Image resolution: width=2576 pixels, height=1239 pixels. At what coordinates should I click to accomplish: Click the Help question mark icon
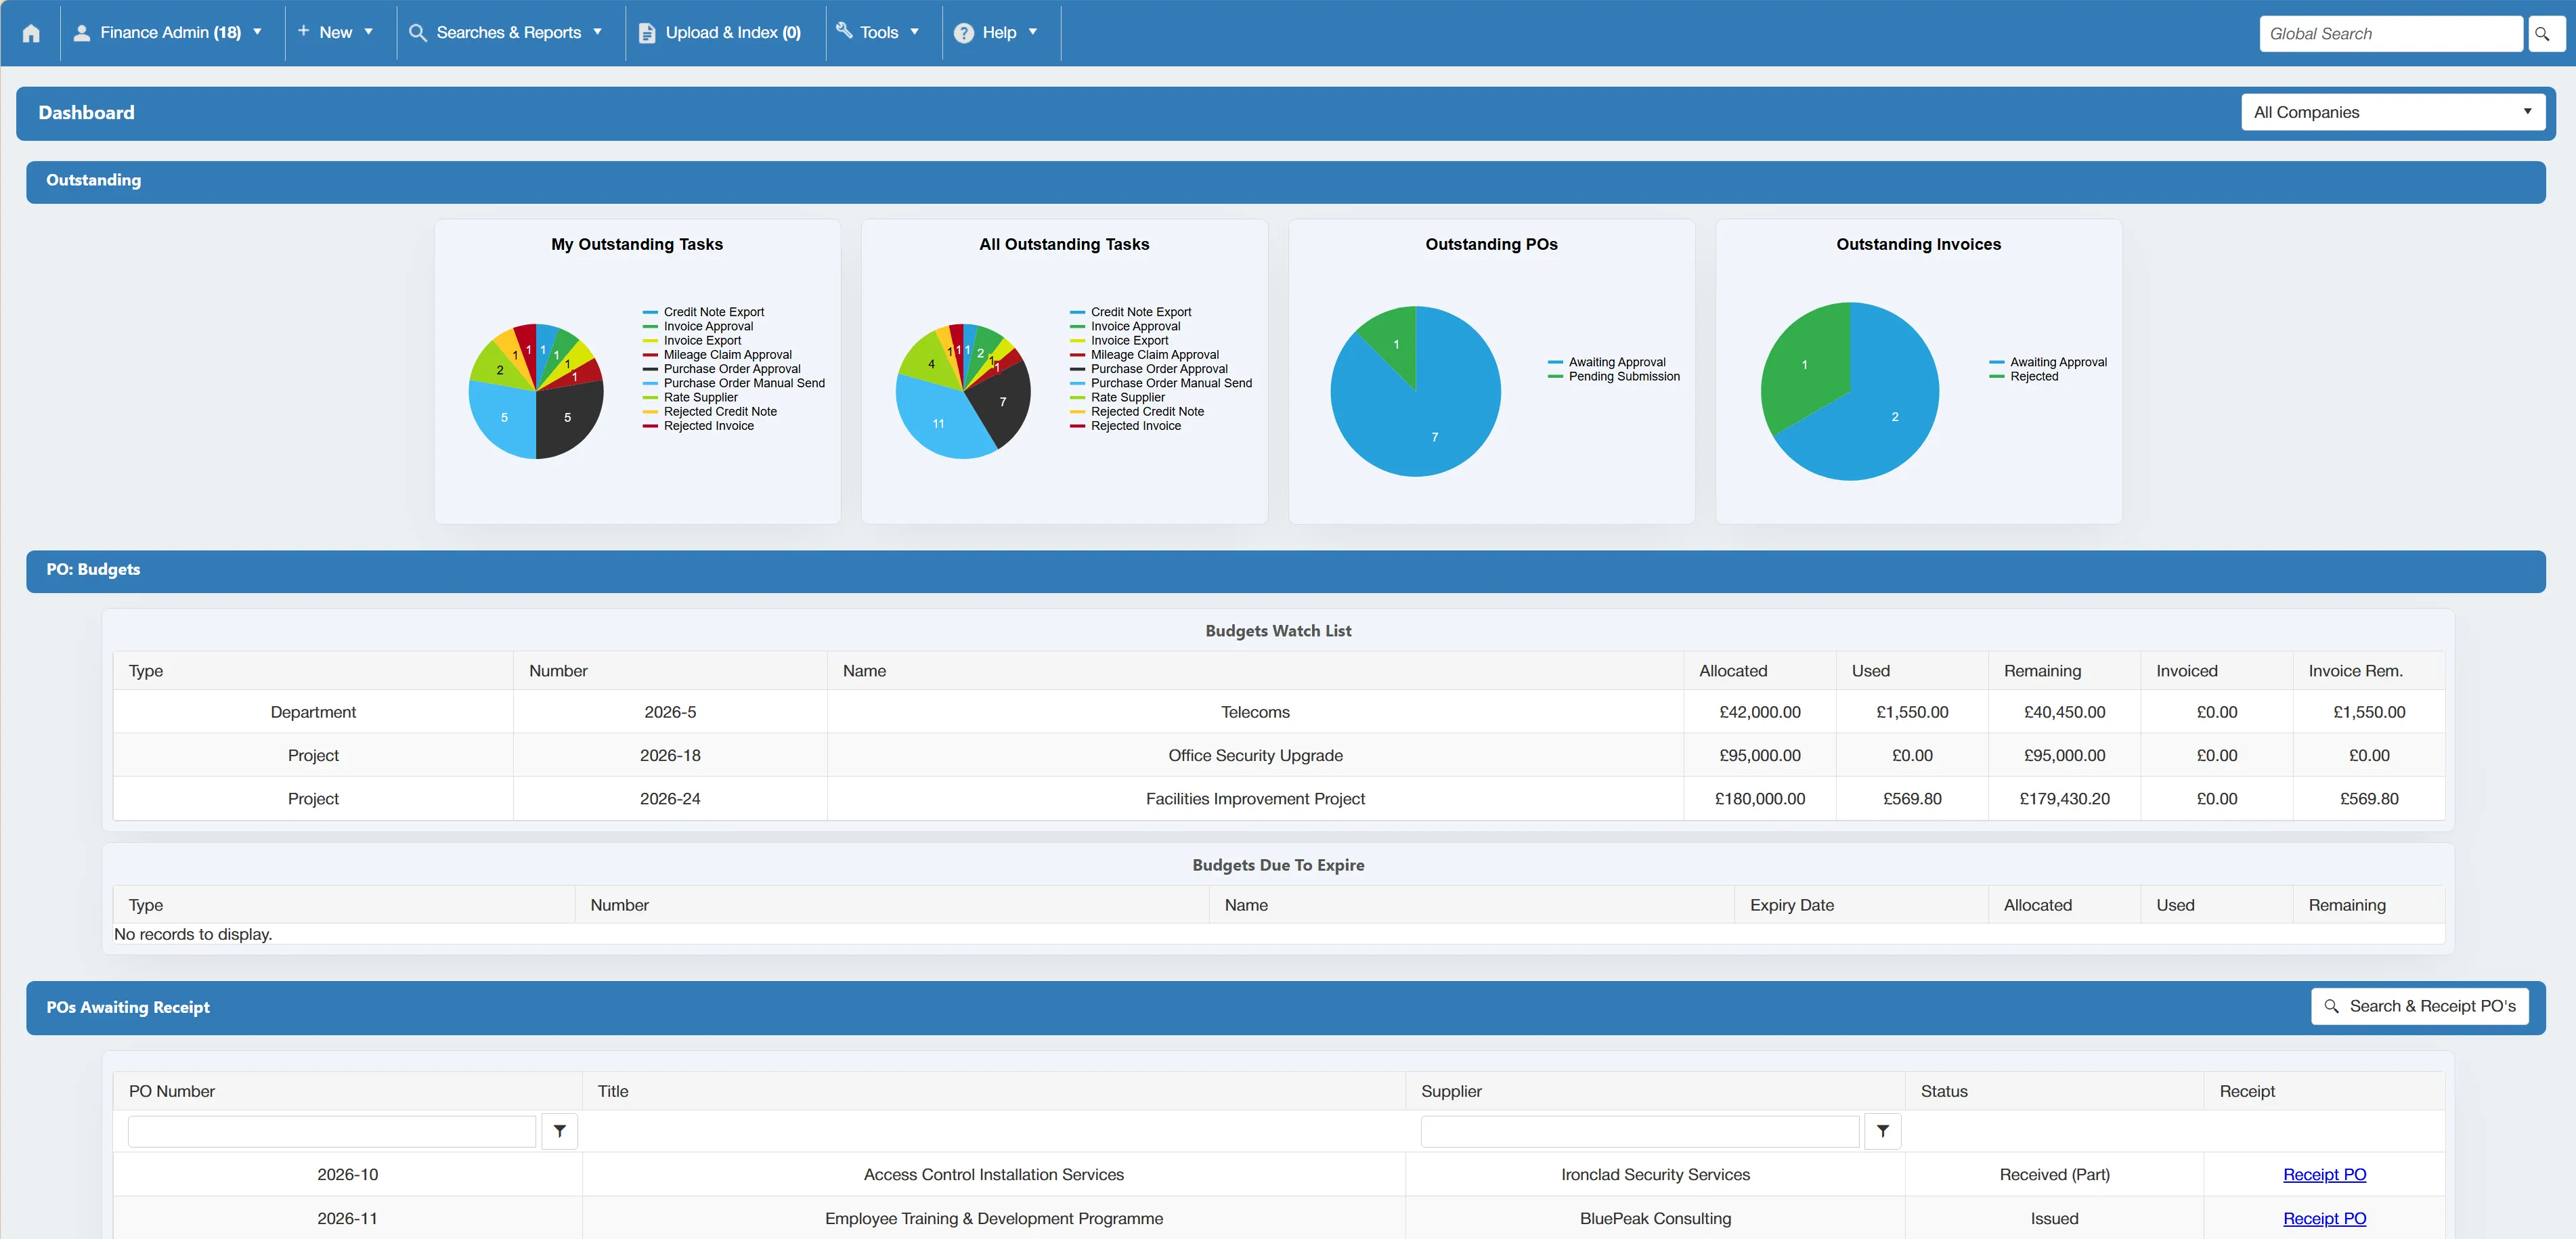coord(964,33)
